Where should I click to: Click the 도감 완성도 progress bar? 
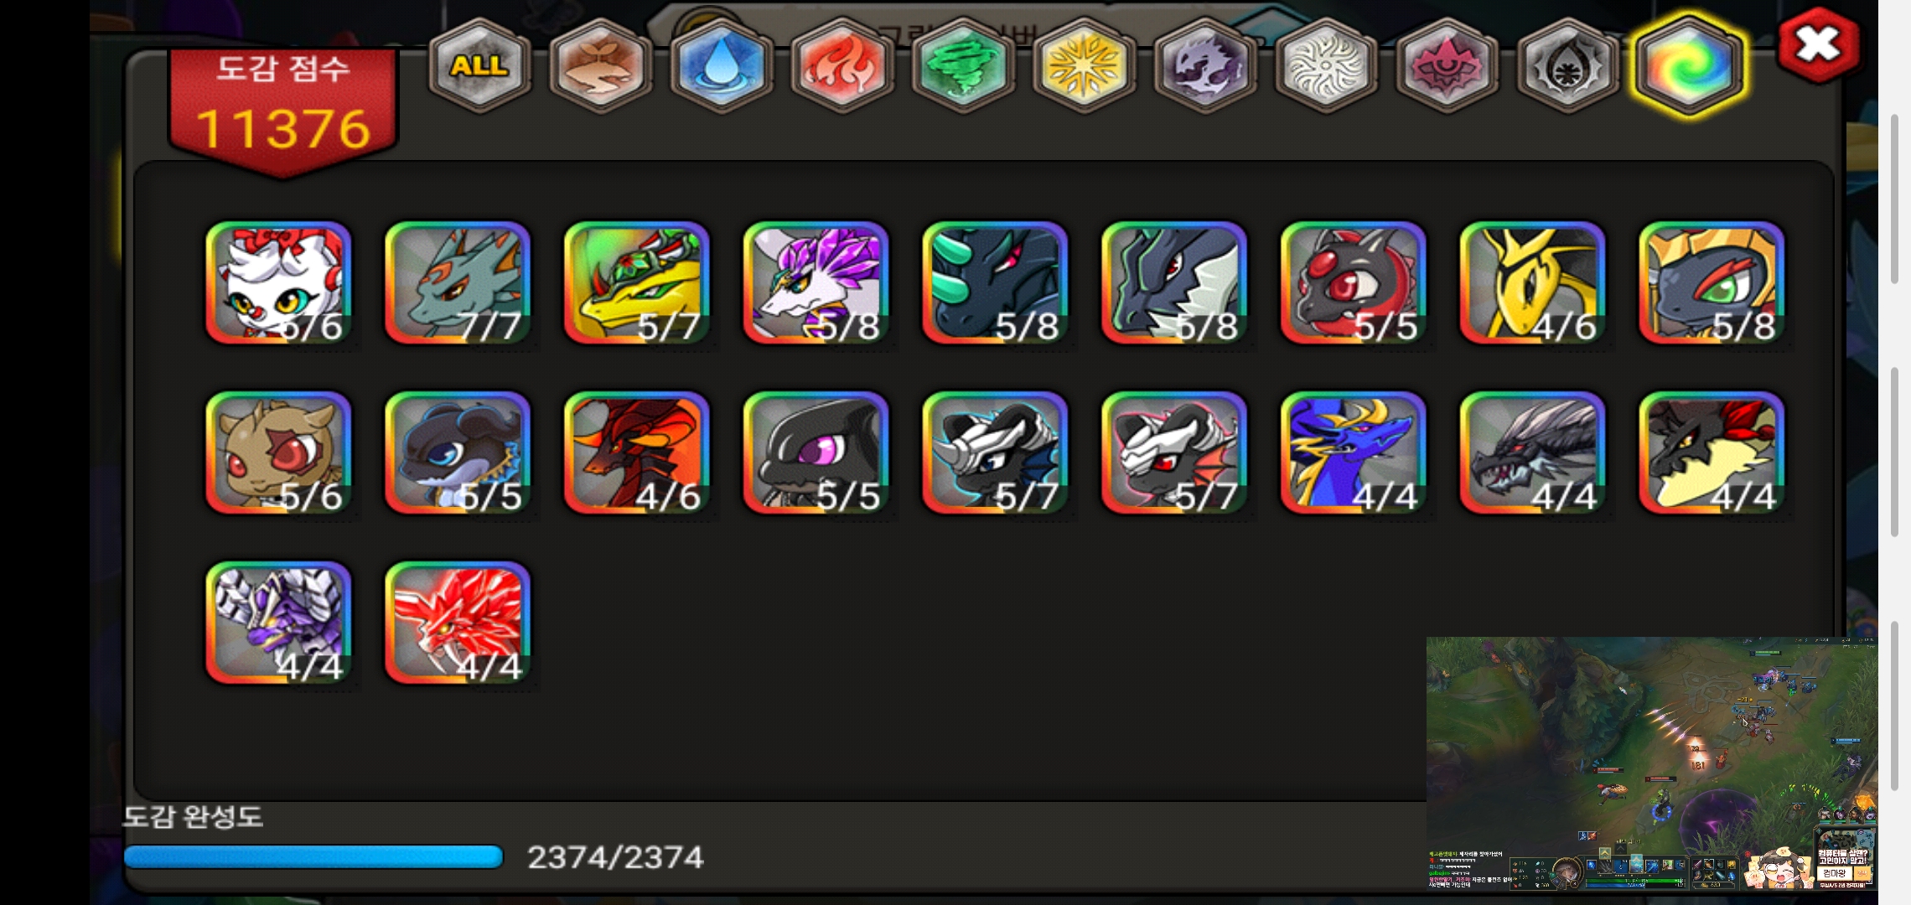pyautogui.click(x=313, y=856)
